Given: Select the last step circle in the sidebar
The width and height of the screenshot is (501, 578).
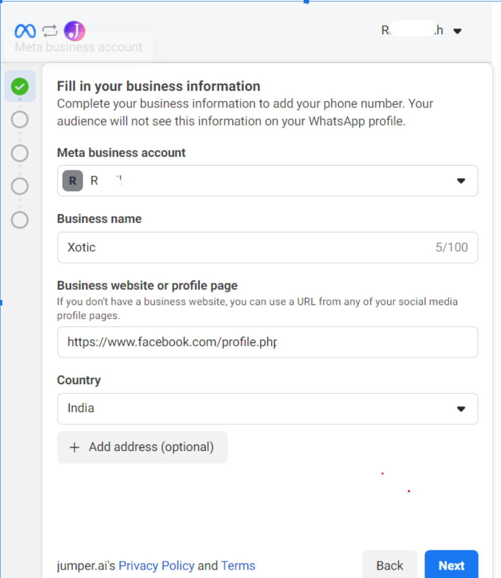Looking at the screenshot, I should (x=20, y=219).
